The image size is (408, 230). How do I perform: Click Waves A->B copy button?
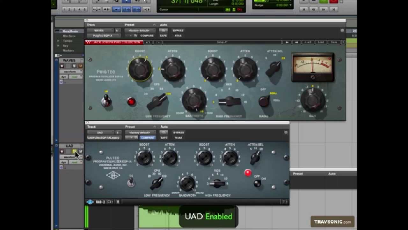pyautogui.click(x=308, y=42)
